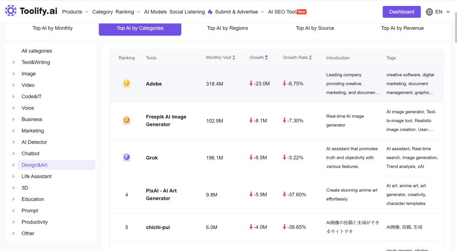Open the Products dropdown menu

tap(75, 12)
